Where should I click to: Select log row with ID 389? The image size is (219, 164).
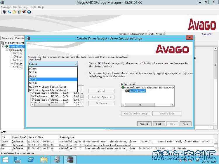coord(107,145)
